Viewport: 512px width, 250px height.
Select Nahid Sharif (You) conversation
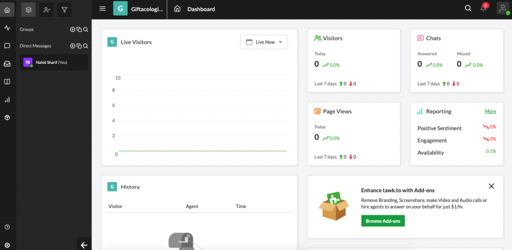[54, 62]
